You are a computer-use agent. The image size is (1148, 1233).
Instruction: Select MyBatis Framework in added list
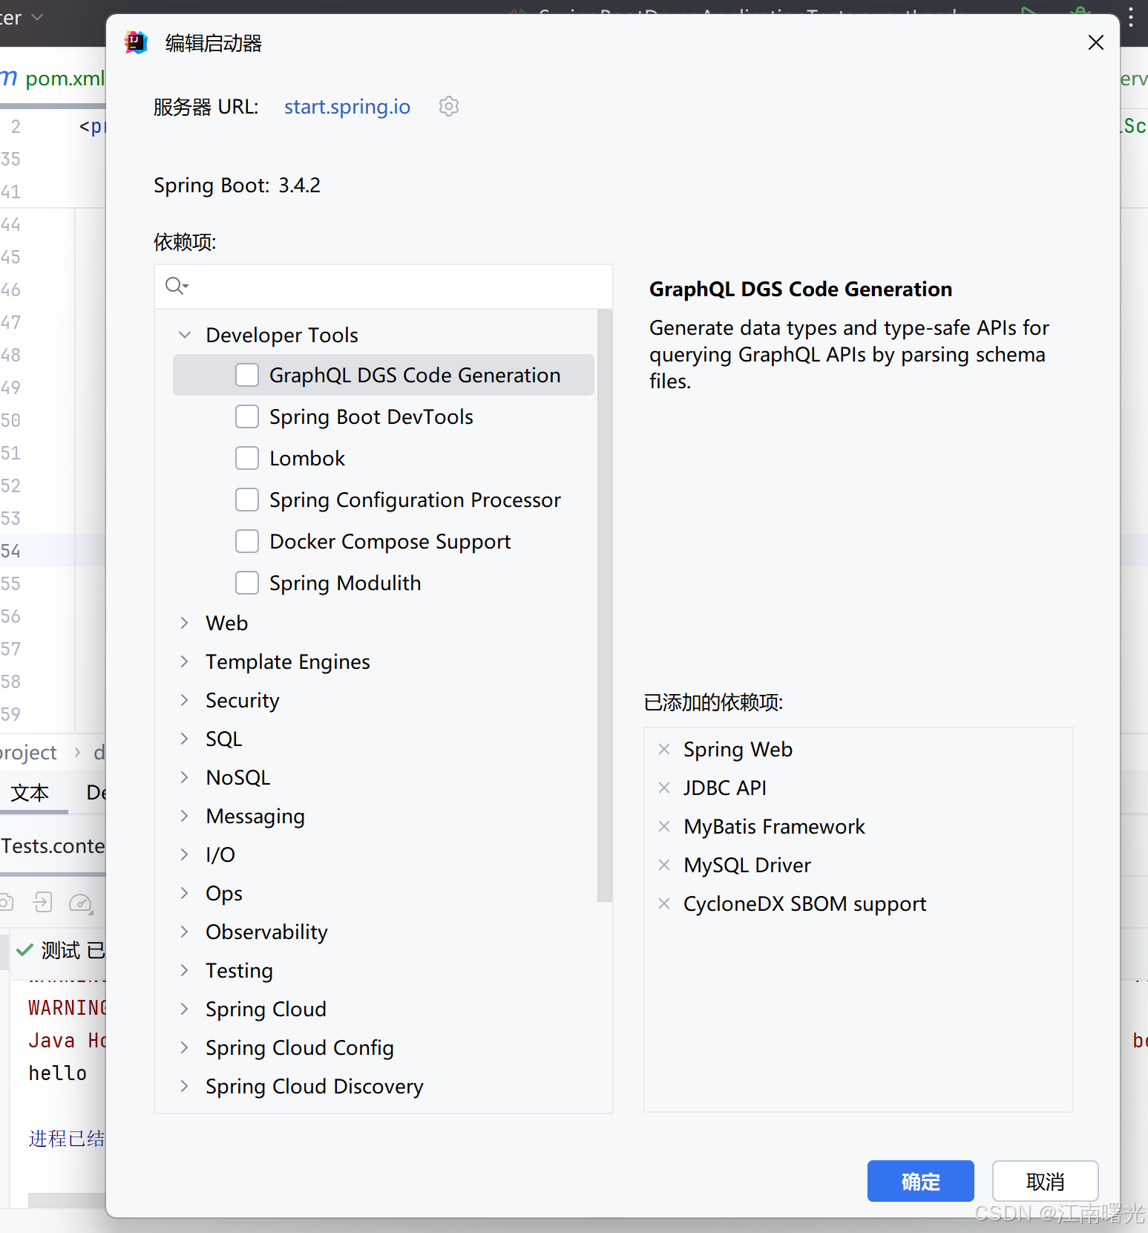coord(774,826)
